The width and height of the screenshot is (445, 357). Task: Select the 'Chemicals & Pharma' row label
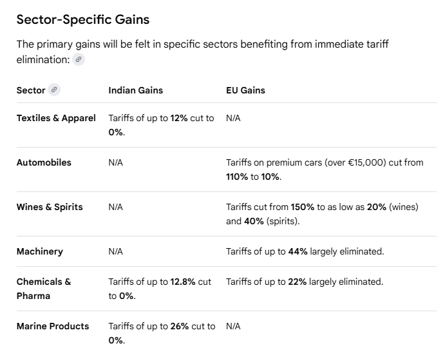click(44, 289)
